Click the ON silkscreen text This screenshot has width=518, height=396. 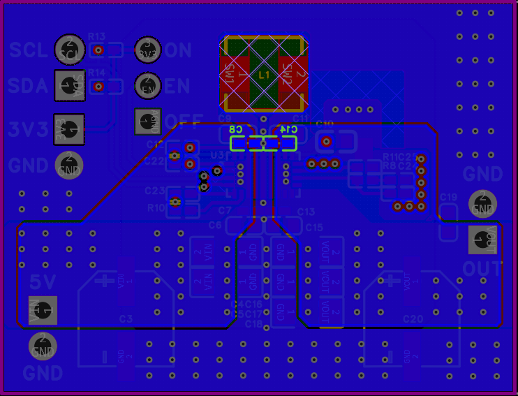tap(178, 50)
